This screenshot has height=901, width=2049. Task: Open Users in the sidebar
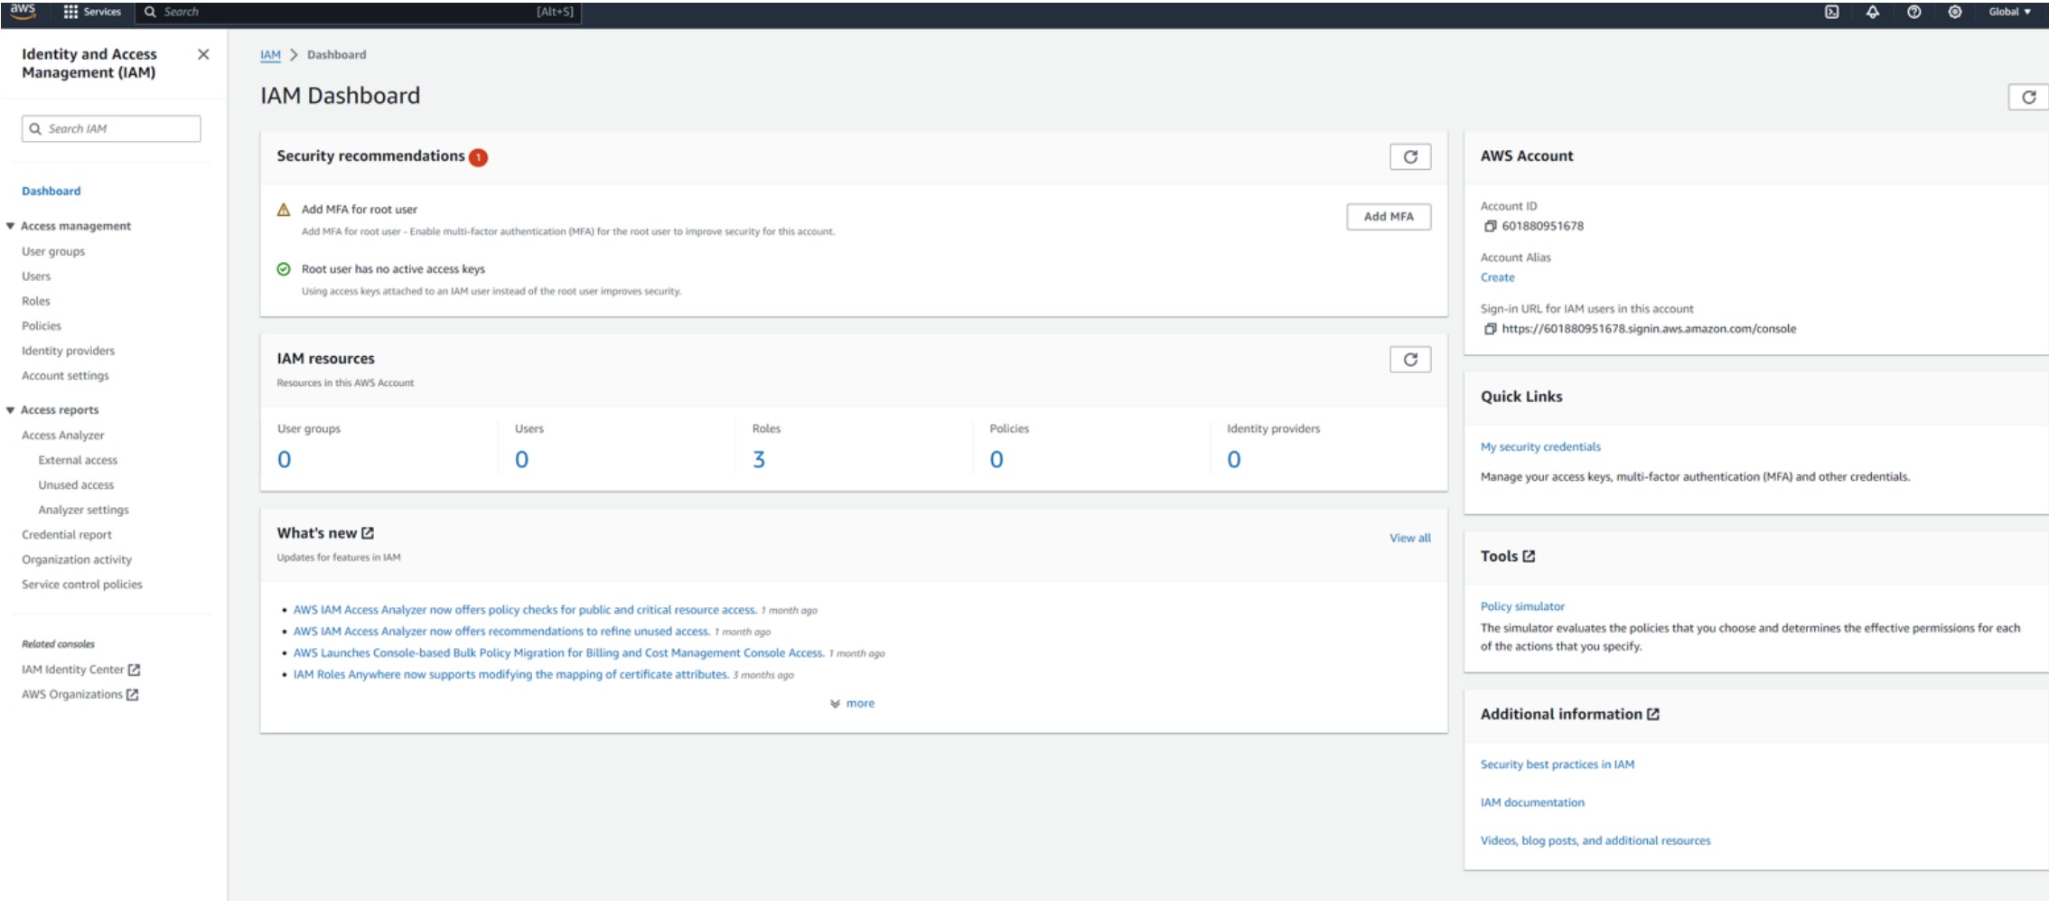tap(36, 277)
